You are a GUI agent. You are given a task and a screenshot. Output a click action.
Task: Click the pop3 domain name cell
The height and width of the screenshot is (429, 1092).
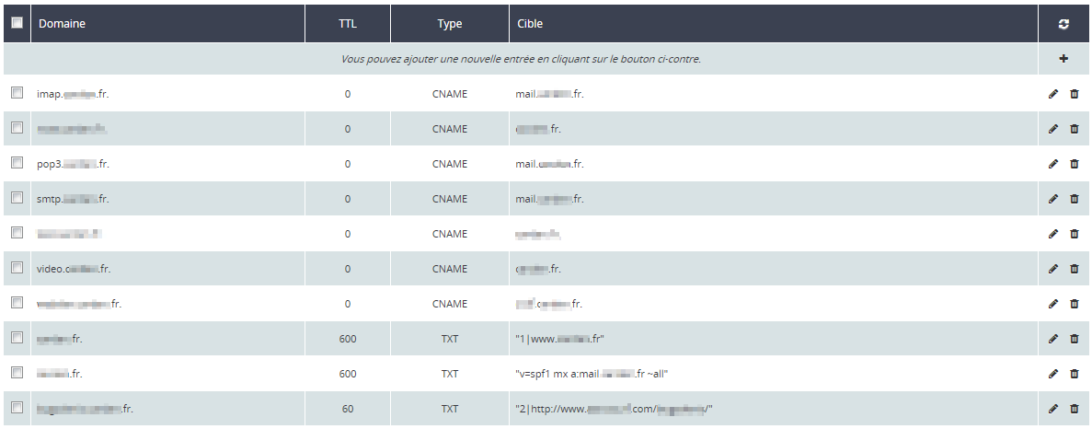click(74, 164)
